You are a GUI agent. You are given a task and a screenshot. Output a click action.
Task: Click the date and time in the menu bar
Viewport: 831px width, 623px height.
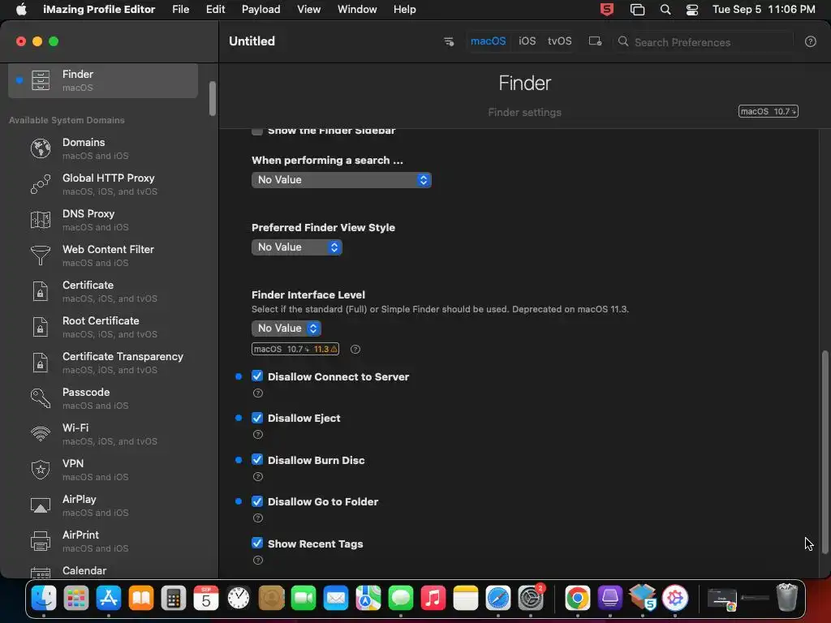coord(764,10)
